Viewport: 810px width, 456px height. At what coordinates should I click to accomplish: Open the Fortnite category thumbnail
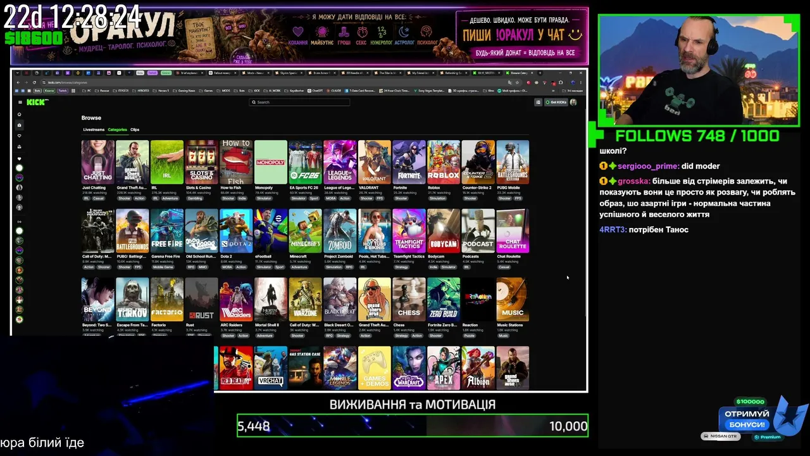[409, 161]
